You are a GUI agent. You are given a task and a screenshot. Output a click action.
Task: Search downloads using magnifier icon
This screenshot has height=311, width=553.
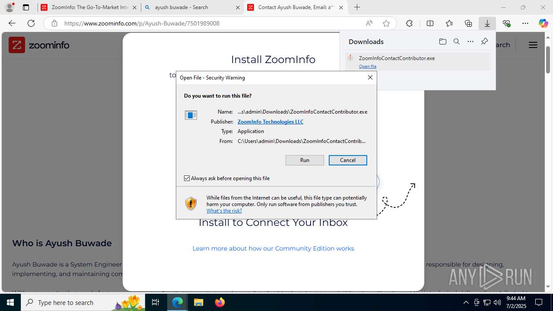coord(456,41)
